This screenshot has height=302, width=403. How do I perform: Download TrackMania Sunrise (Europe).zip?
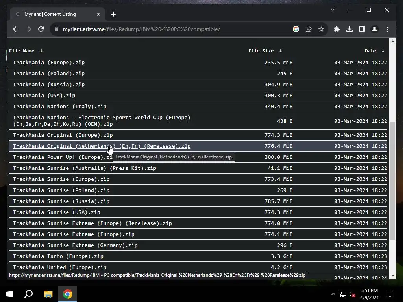point(61,179)
